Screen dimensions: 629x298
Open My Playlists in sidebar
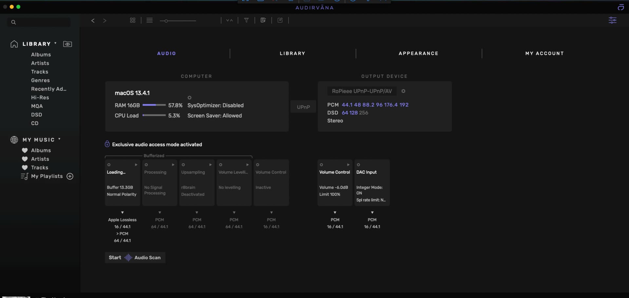pos(47,176)
